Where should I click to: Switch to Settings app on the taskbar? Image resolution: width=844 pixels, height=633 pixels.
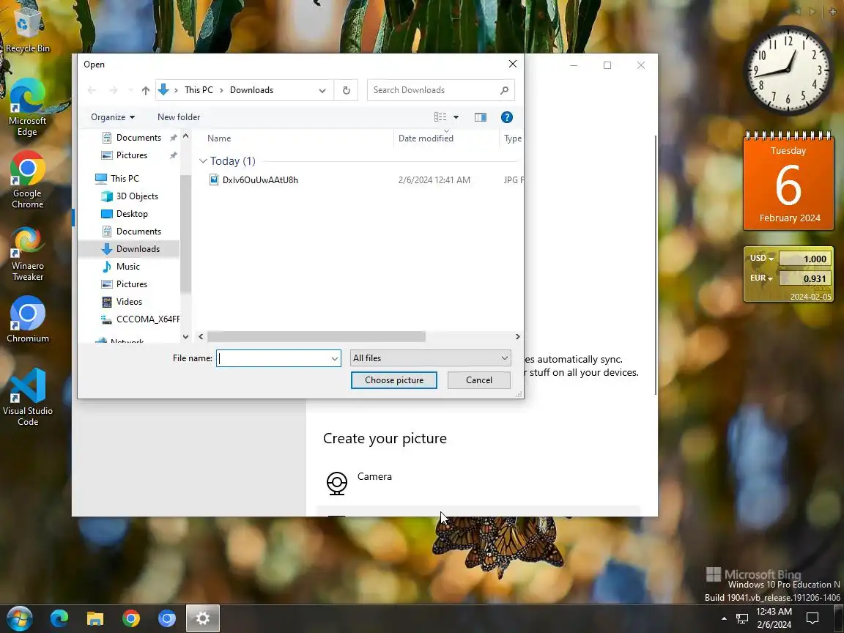(x=203, y=618)
